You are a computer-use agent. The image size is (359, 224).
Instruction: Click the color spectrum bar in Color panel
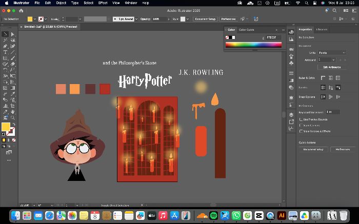(x=253, y=45)
